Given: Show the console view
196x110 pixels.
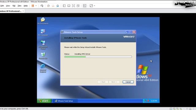Looking at the screenshot, I should pyautogui.click(x=85, y=6).
